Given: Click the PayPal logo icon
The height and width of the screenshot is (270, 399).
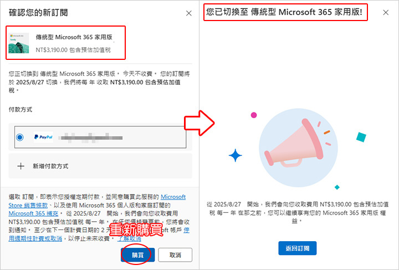Looking at the screenshot, I should point(43,137).
